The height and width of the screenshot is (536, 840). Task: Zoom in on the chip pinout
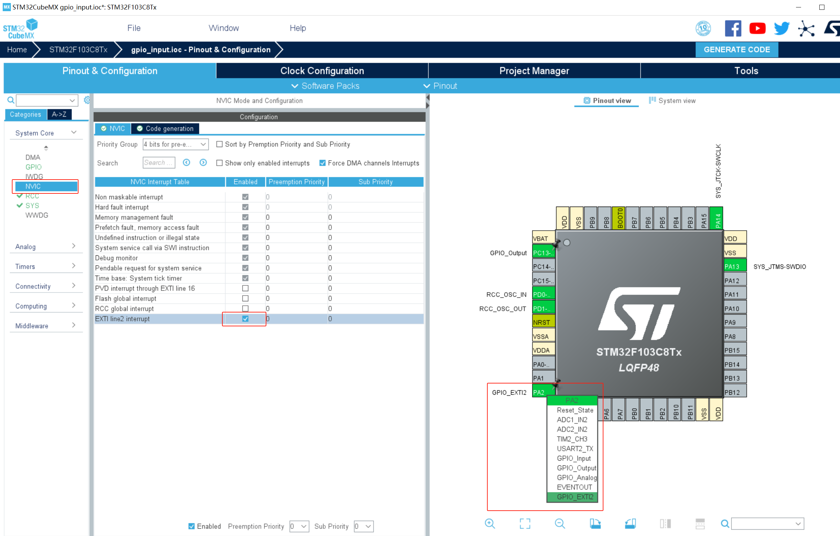[490, 523]
